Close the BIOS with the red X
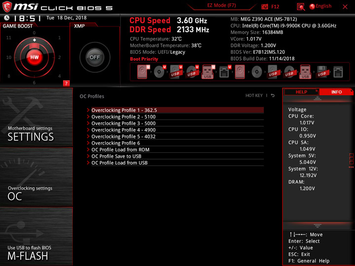Screen dimensions: 355x266 [345, 7]
